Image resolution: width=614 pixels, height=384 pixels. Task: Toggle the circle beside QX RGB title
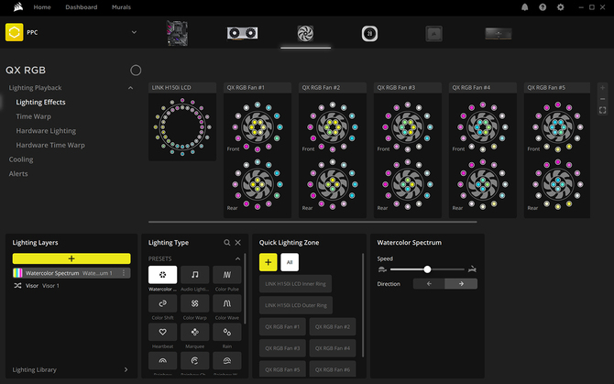coord(136,70)
